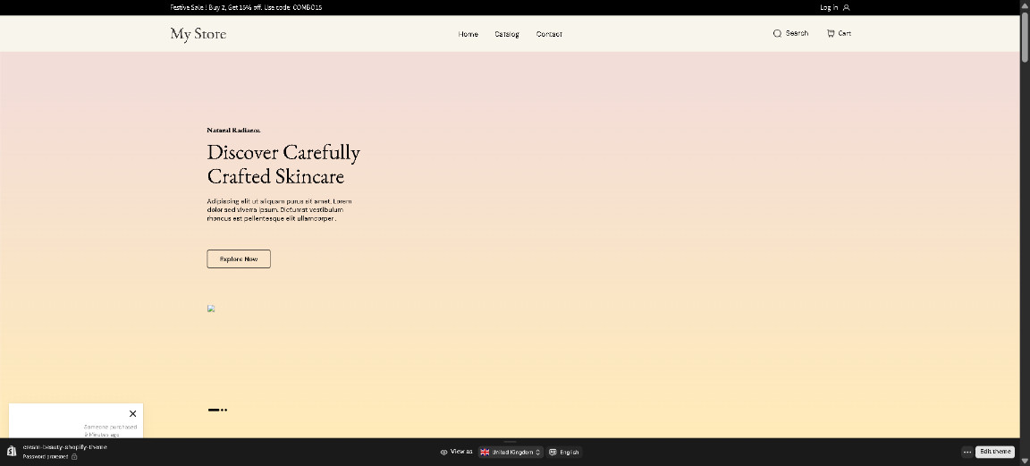Expand the United Kingdom country dropdown
1030x466 pixels.
(511, 452)
